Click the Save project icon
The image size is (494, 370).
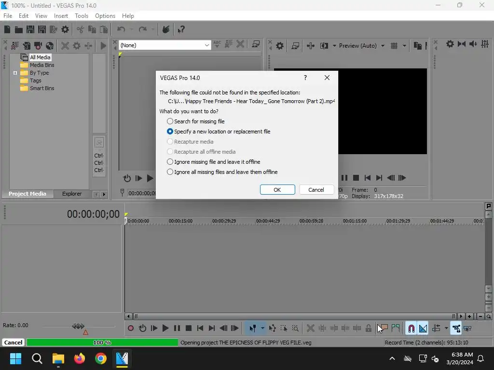[30, 29]
